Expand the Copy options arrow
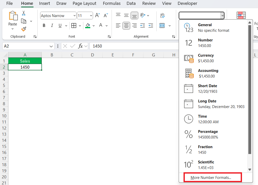Image resolution: width=258 pixels, height=185 pixels. click(31, 21)
